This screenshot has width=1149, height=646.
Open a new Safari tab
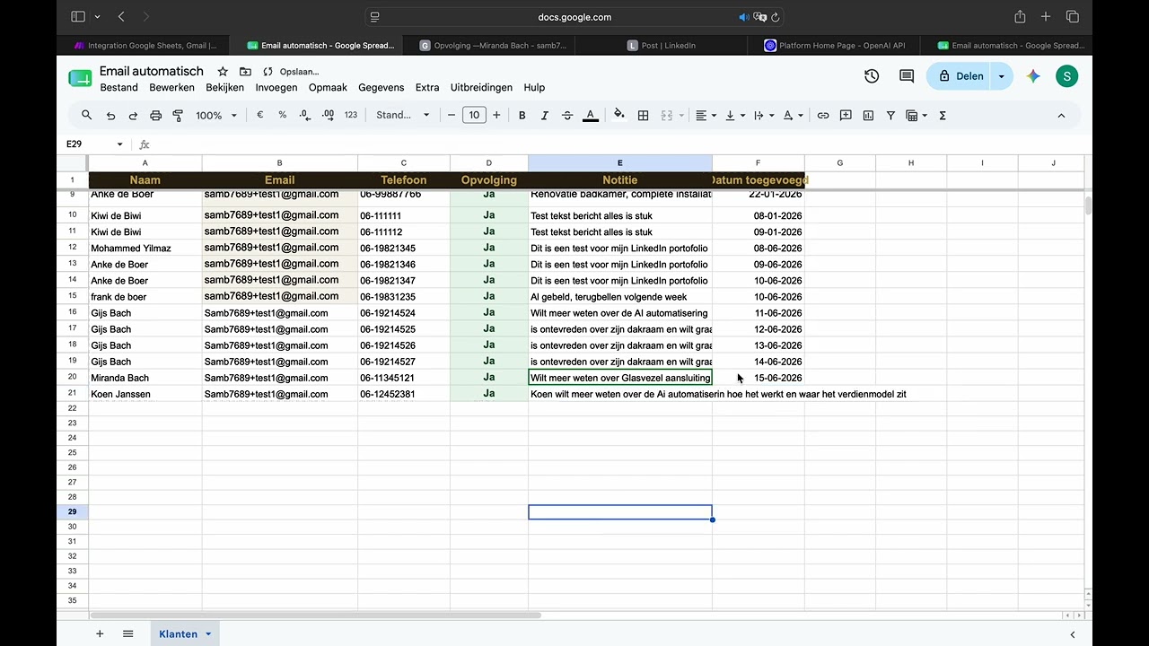click(x=1046, y=16)
